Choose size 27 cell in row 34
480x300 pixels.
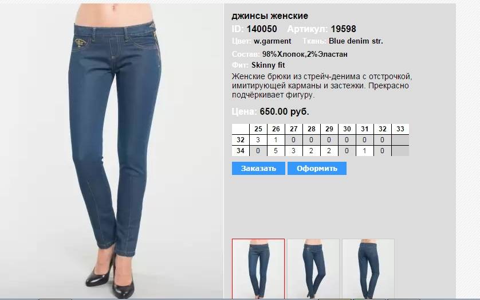294,151
